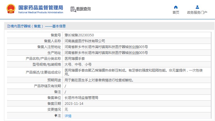
Task: Click the 变更情况 label
Action: 54,110
